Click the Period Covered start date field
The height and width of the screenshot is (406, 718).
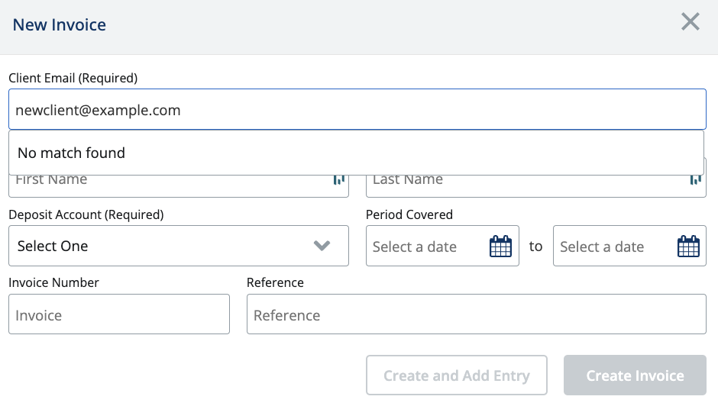(x=426, y=246)
